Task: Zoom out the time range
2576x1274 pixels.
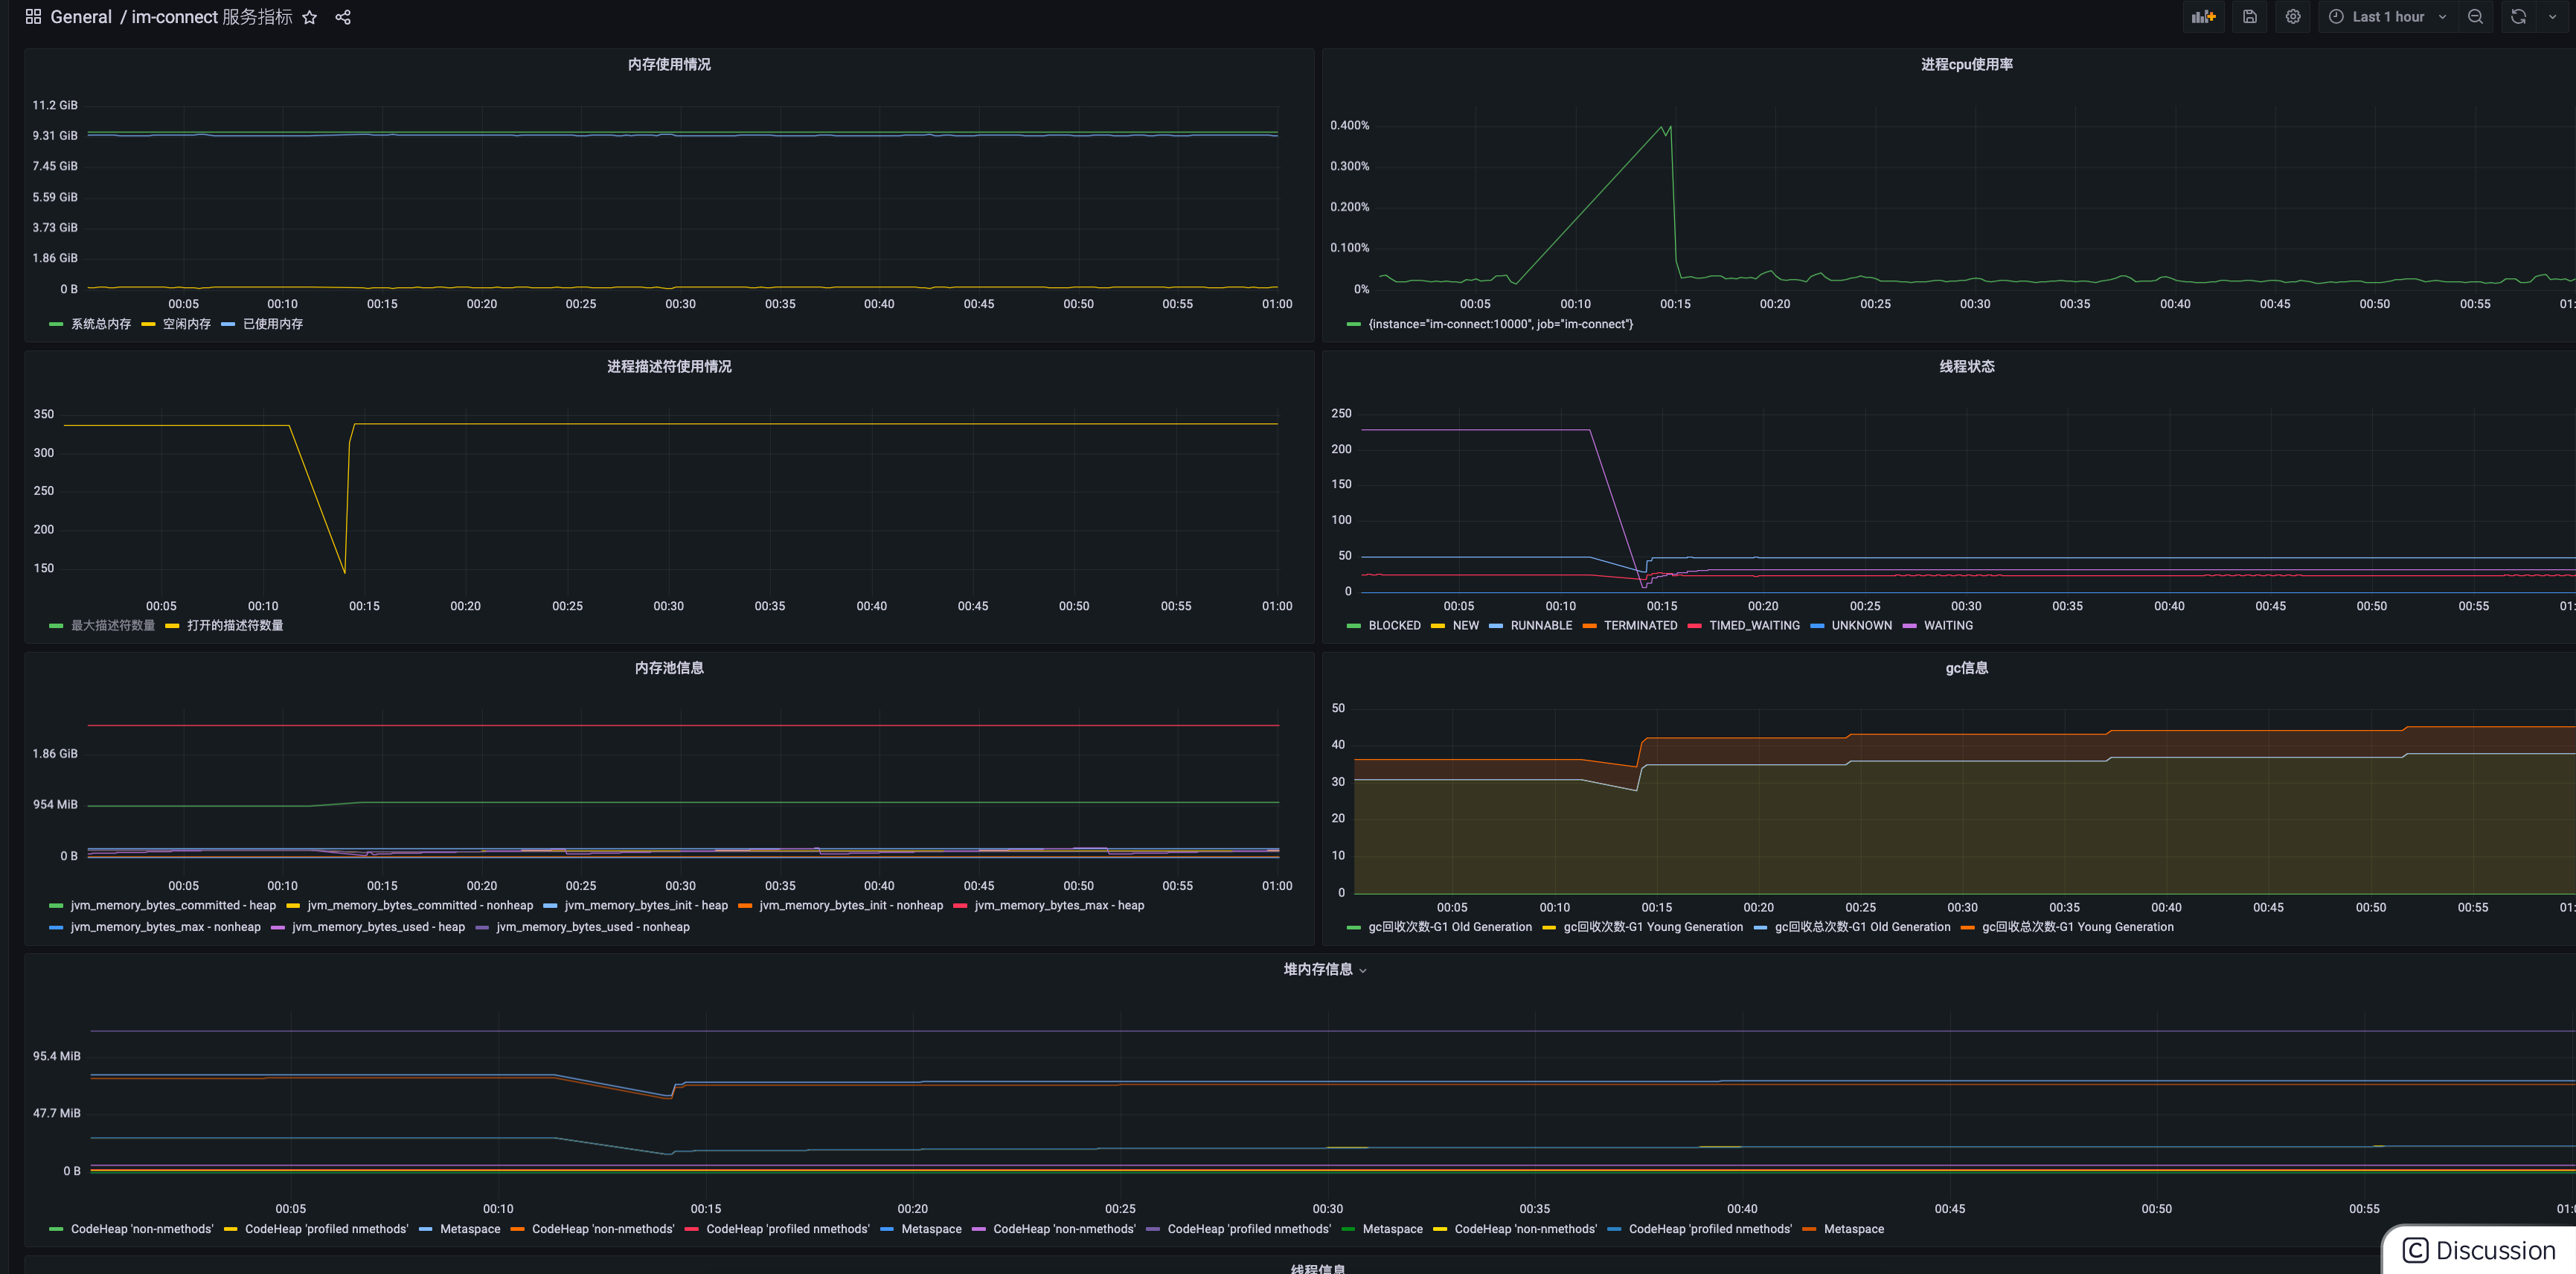Action: pos(2475,17)
